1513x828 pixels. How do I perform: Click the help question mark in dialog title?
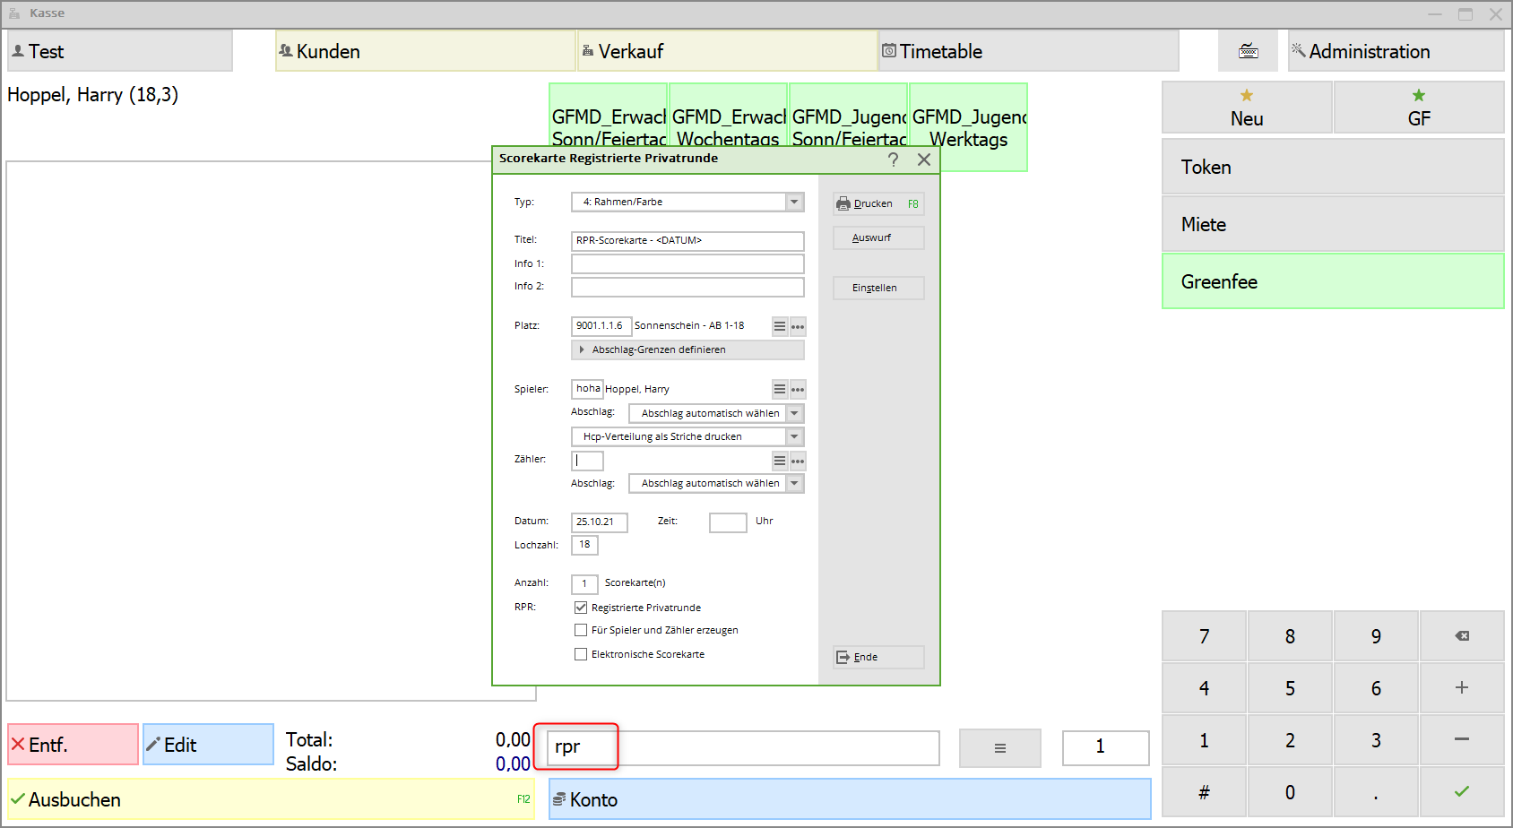[893, 160]
